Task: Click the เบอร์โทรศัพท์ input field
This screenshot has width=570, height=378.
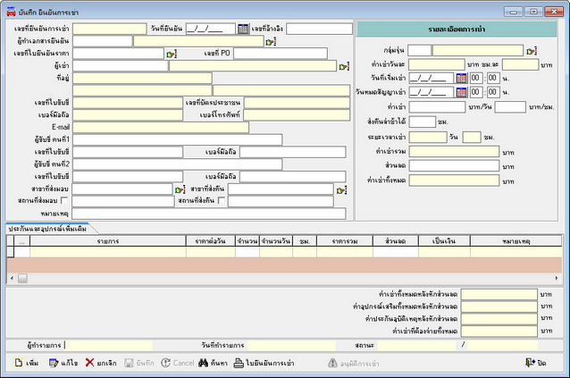Action: coord(297,115)
